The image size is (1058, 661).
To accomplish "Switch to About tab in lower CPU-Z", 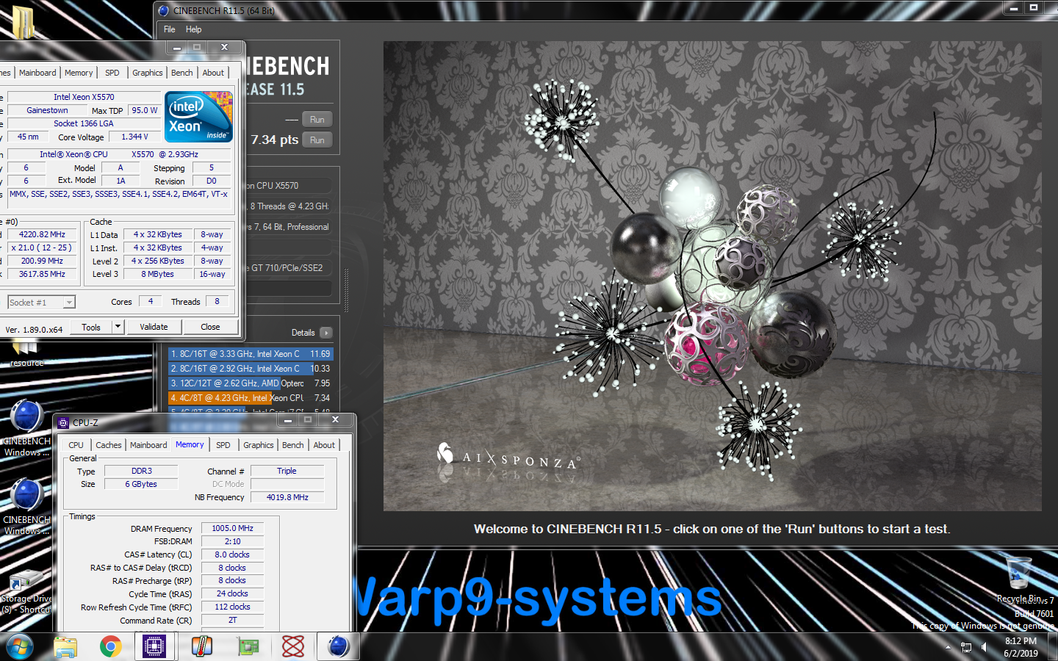I will point(324,445).
